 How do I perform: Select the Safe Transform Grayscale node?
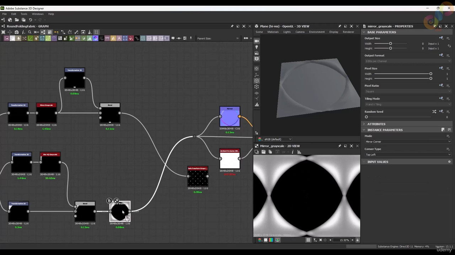click(x=198, y=176)
